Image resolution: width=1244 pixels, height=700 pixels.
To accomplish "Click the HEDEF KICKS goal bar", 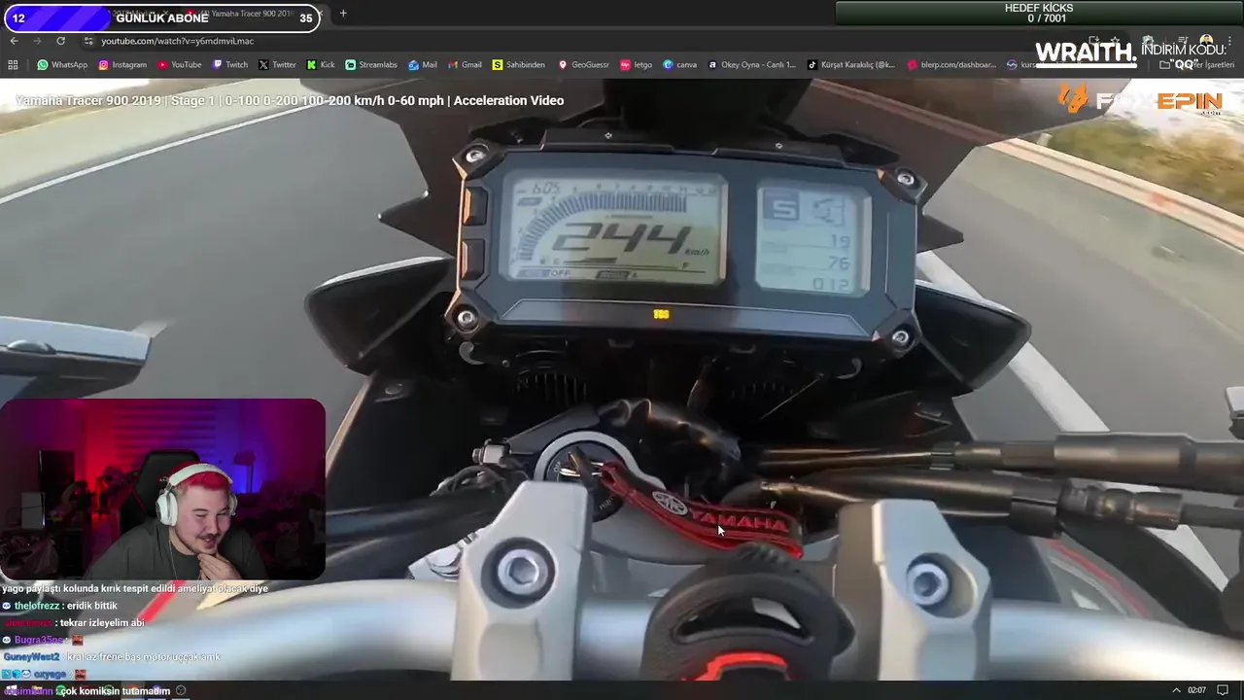I will pyautogui.click(x=1039, y=13).
